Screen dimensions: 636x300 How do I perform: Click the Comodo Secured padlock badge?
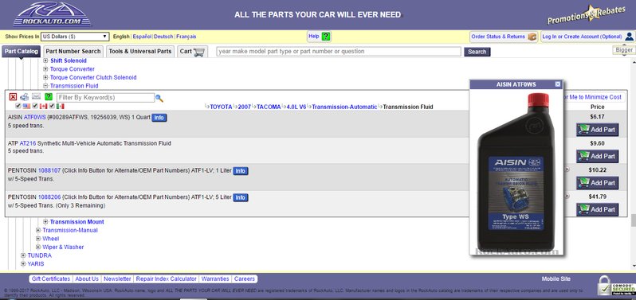[x=617, y=286]
